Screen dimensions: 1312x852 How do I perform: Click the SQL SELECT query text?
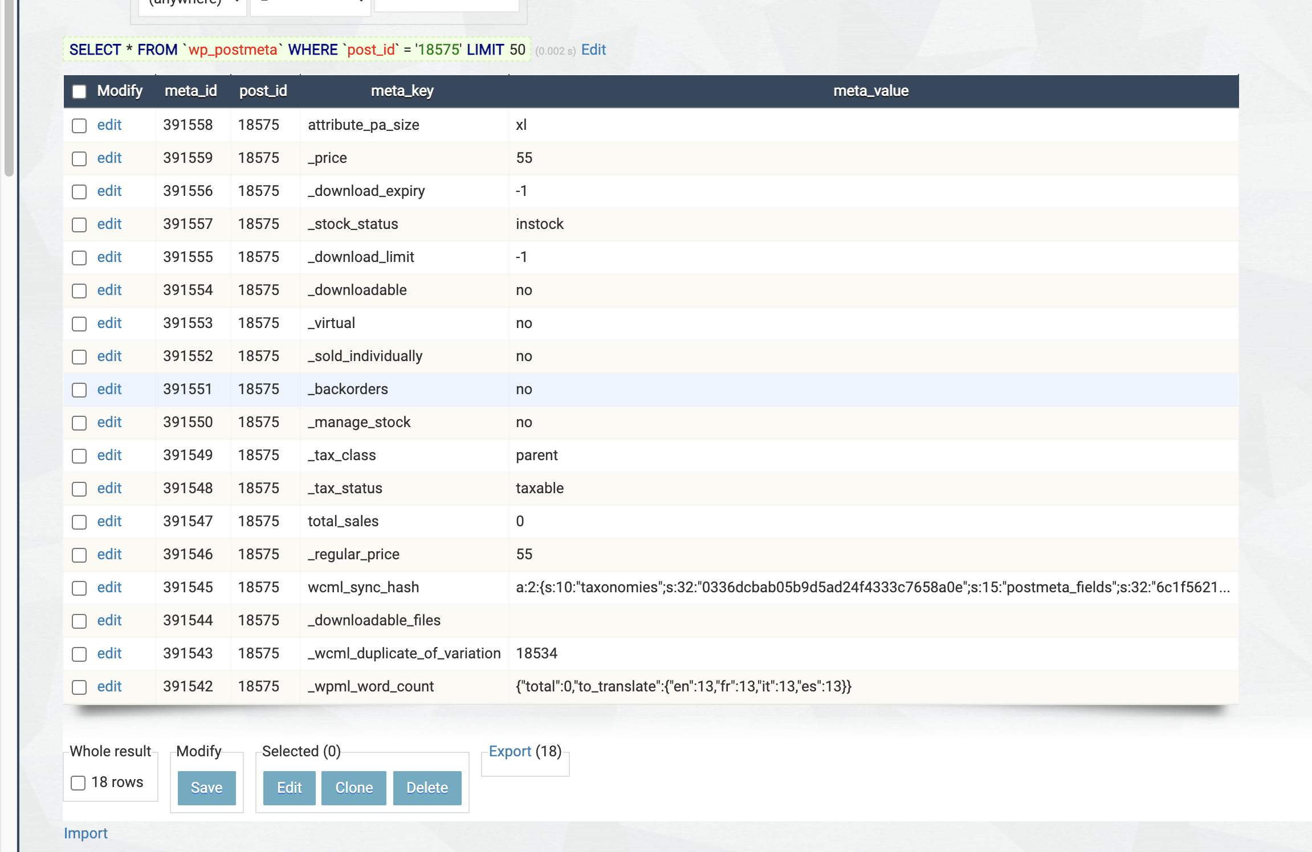[298, 50]
